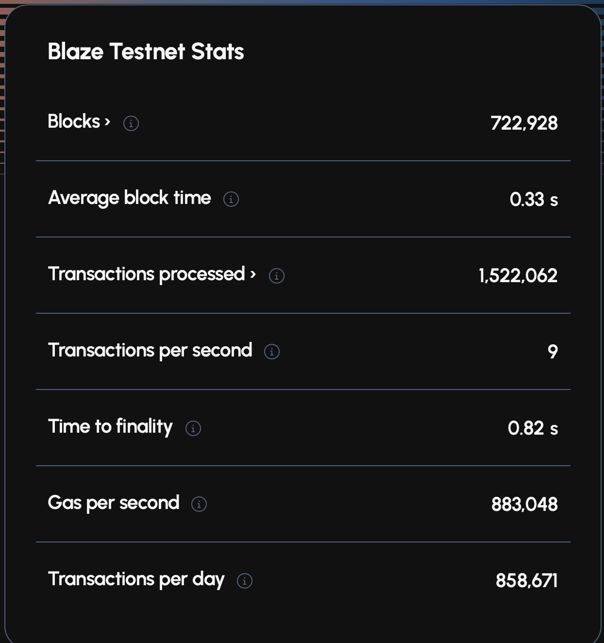Open the Transactions processed link
604x643 pixels.
pyautogui.click(x=146, y=274)
